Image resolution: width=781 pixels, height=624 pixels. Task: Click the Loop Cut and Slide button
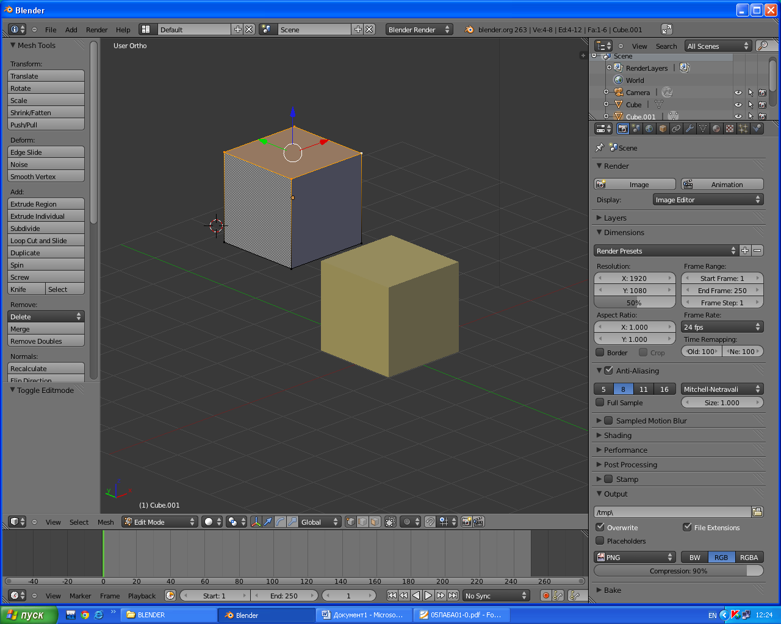click(x=46, y=240)
